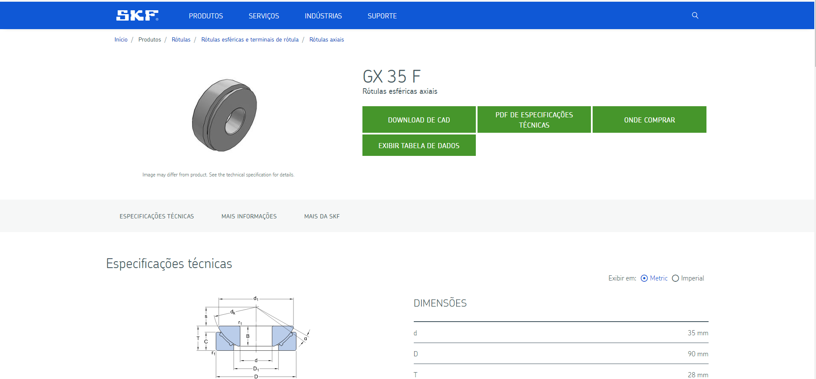Image resolution: width=816 pixels, height=379 pixels.
Task: Switch to ESPECIFICAÇÕES TÉCNICAS tab
Action: pyautogui.click(x=157, y=216)
